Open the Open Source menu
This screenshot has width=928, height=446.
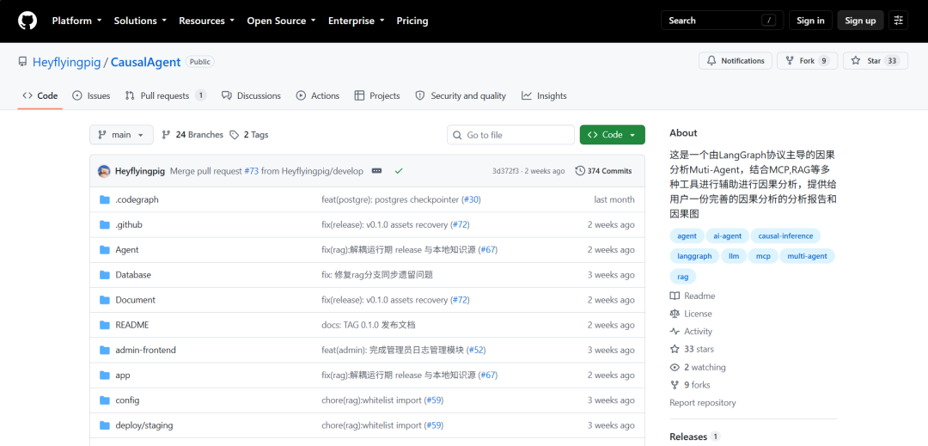281,21
